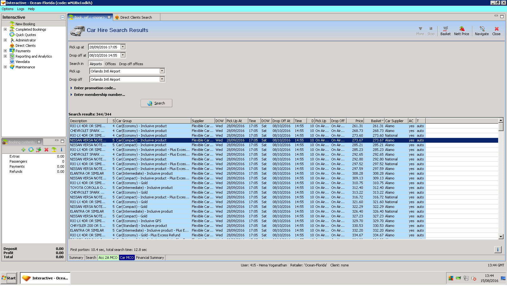Click the green plus icon in Booking contents
The image size is (507, 293).
[23, 150]
